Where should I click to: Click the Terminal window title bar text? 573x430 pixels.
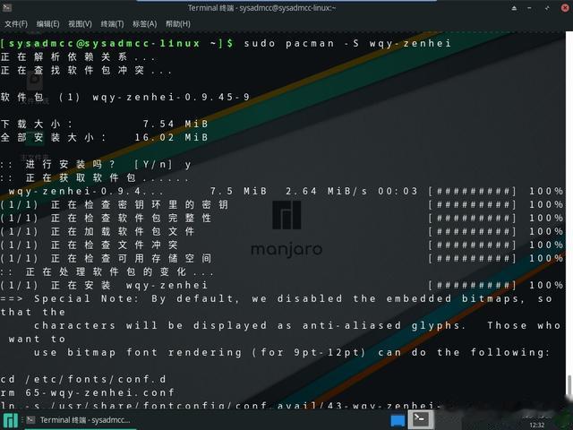[261, 8]
